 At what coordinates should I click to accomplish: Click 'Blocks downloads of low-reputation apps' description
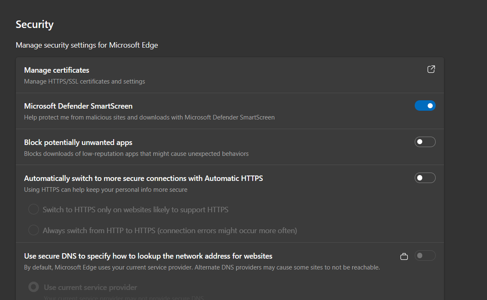(x=136, y=154)
